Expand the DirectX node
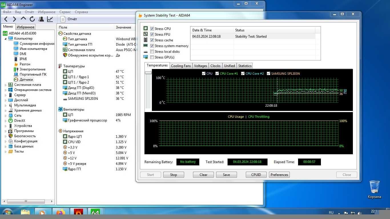Screen dimensions: 390x219 click(x=5, y=121)
